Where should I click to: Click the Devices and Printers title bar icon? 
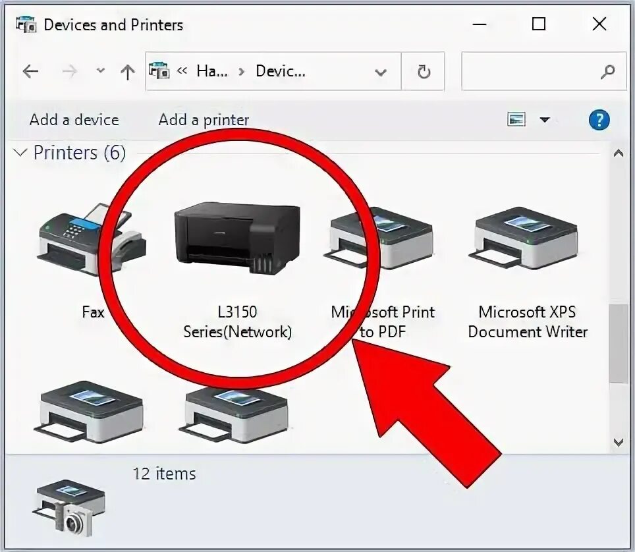26,25
